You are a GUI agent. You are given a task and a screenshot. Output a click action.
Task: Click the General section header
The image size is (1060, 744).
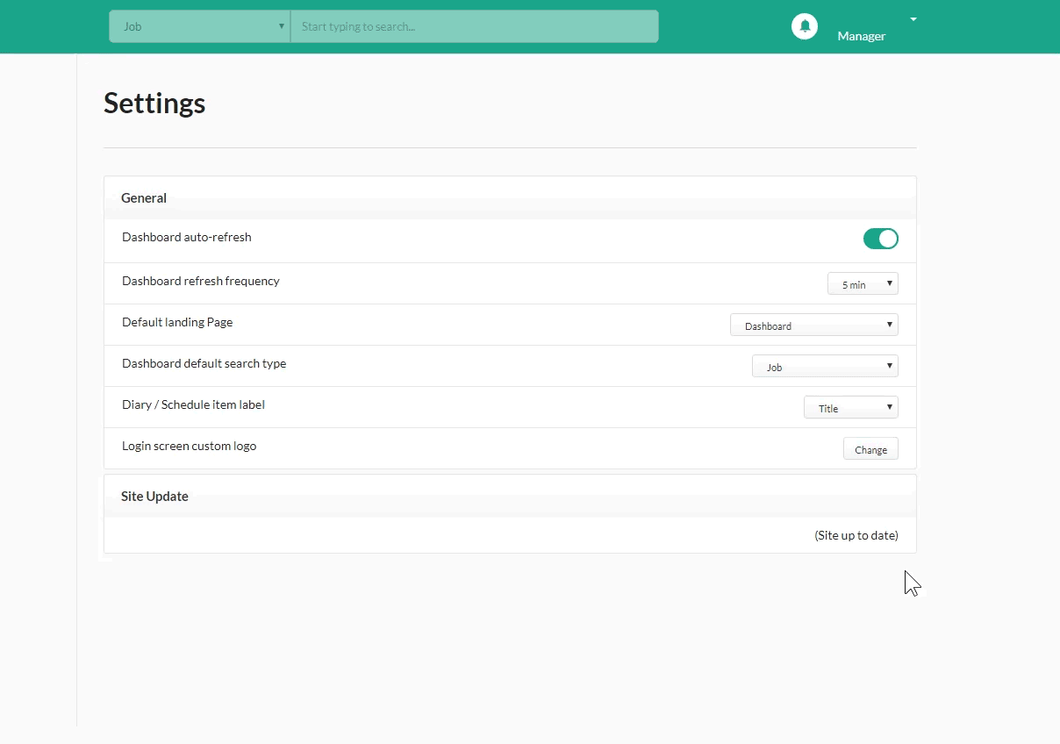(143, 197)
